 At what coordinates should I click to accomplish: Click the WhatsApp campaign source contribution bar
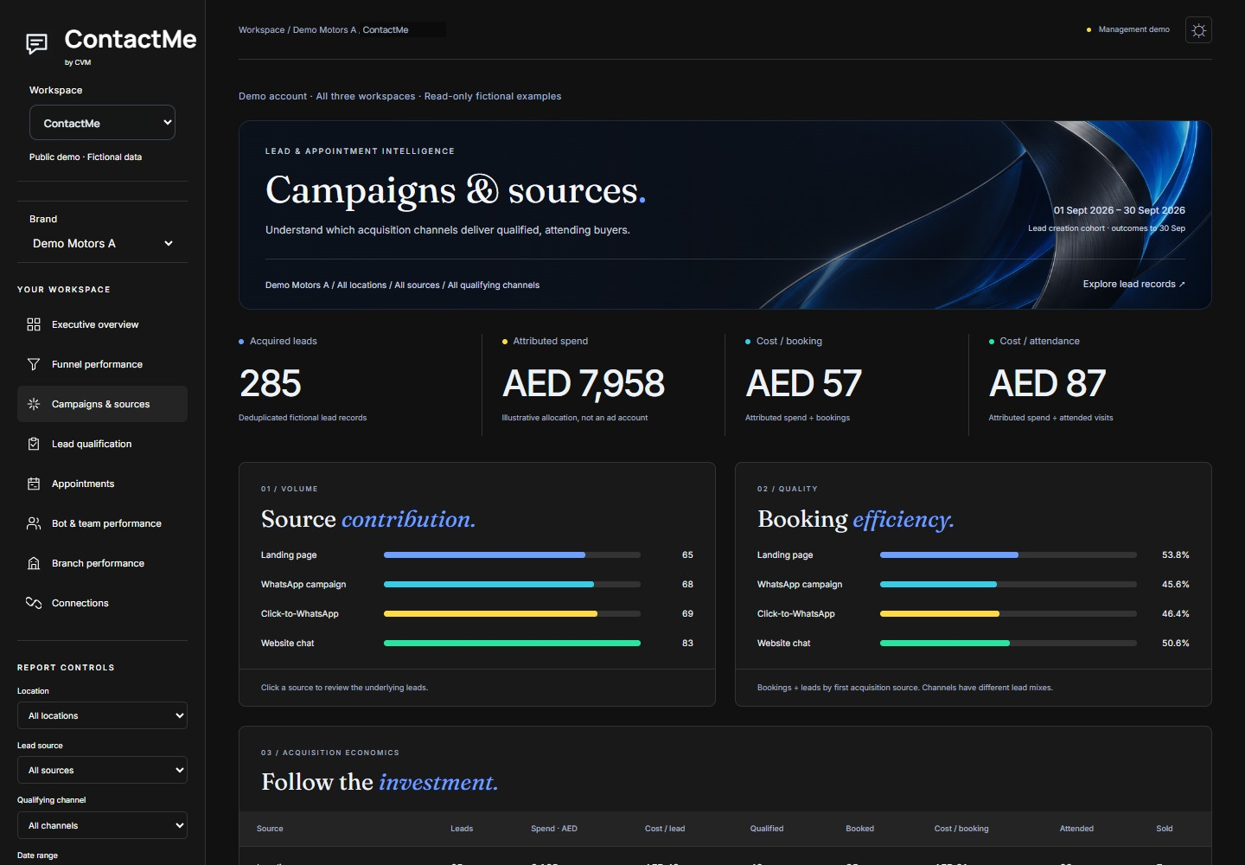coord(512,584)
